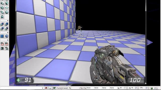Click Hide Selected eye icon
161x90 pixels.
[7, 44]
